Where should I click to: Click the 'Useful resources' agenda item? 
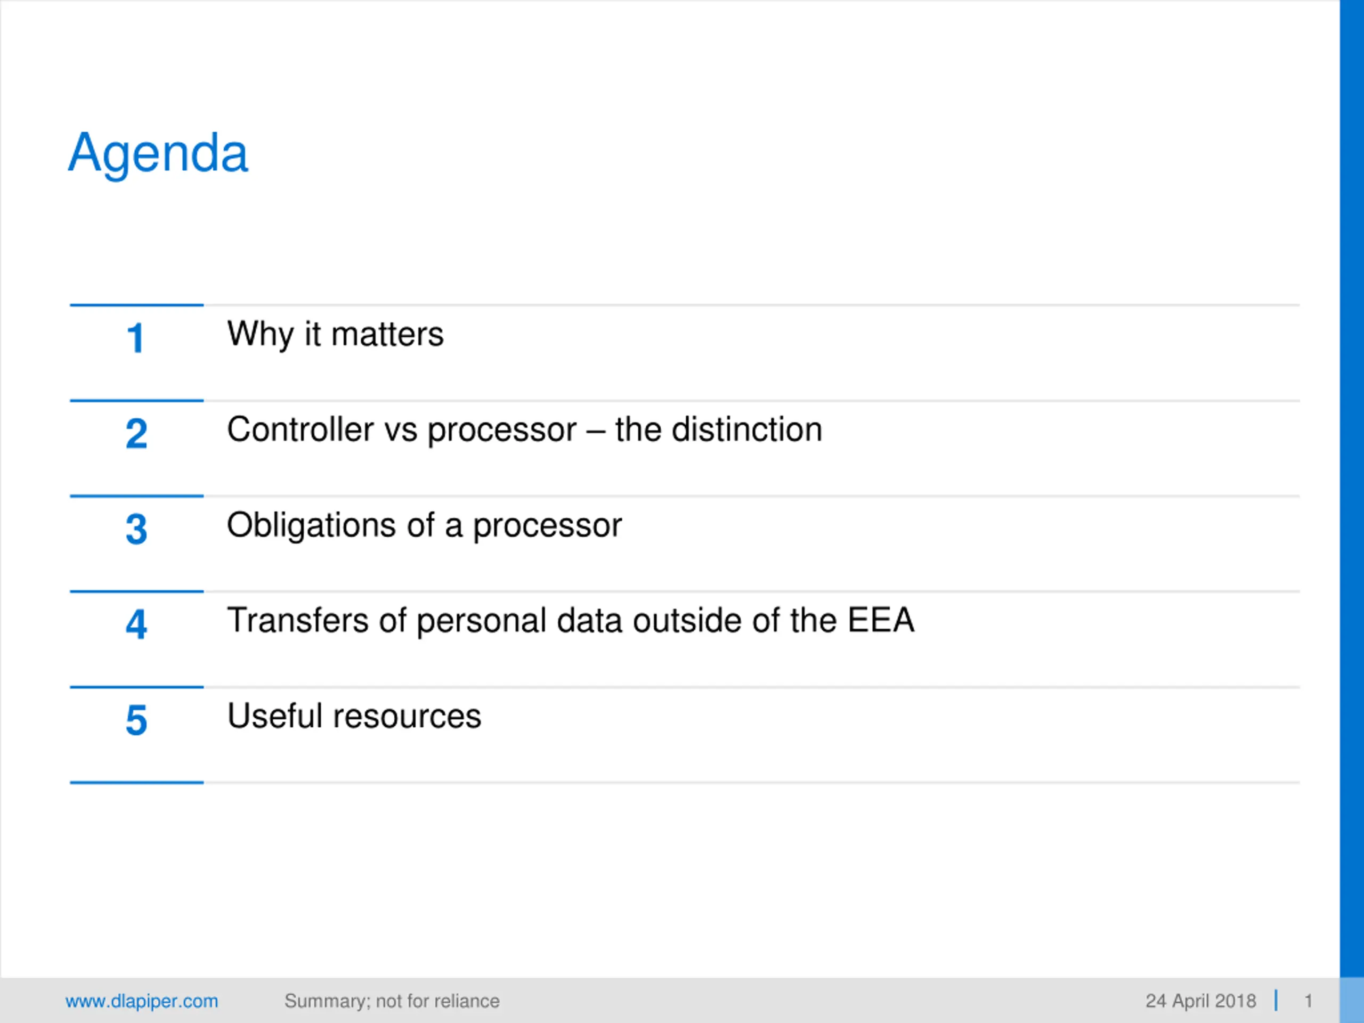click(354, 716)
